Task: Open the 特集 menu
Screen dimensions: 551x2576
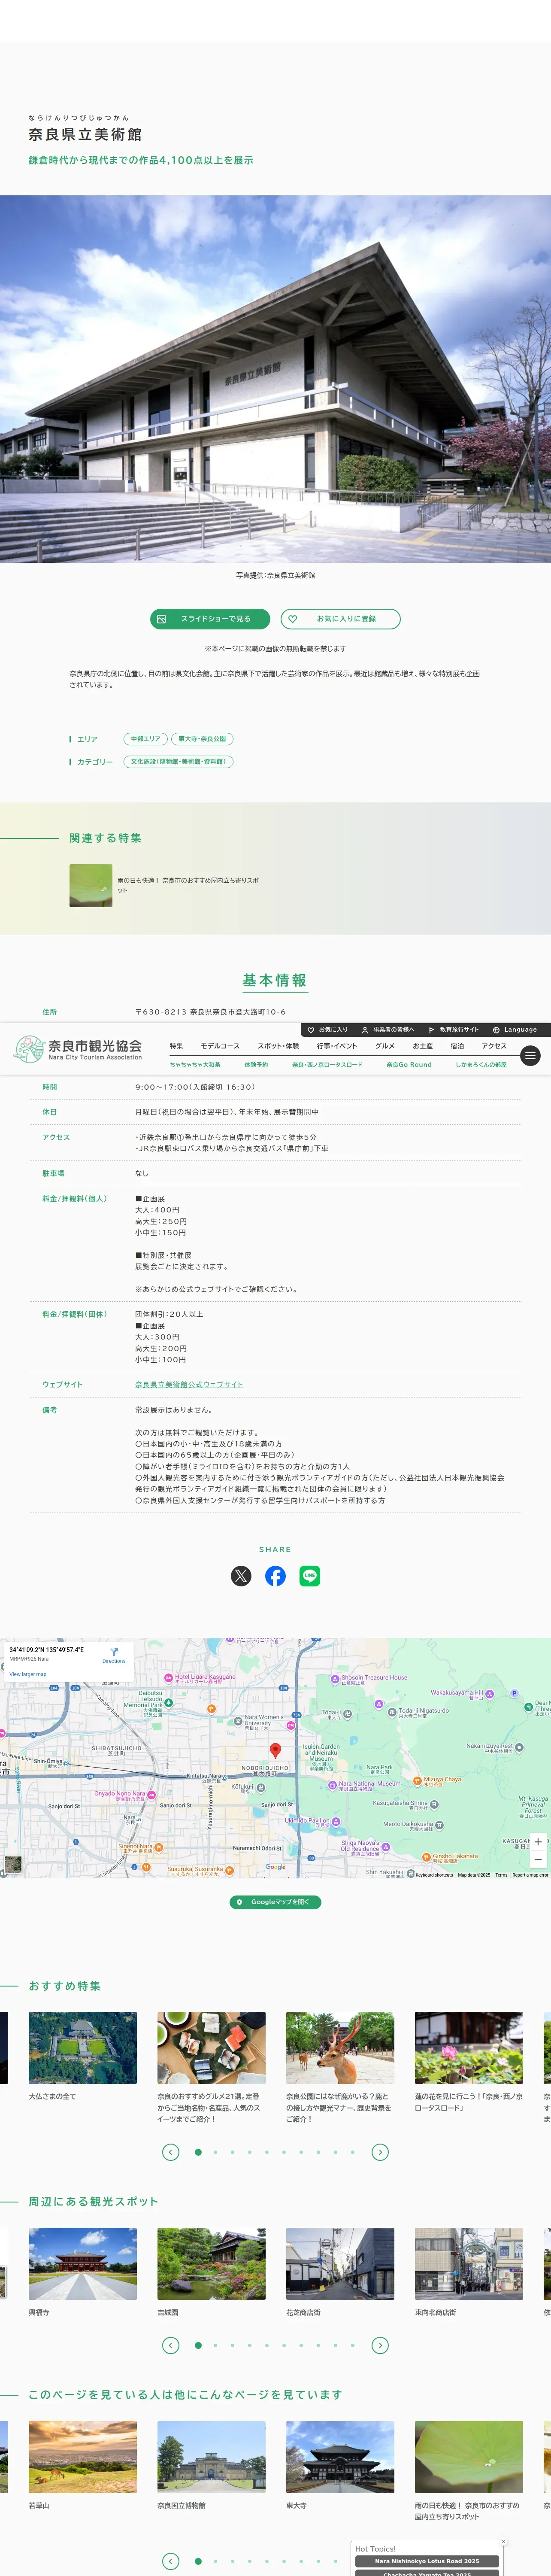Action: [x=176, y=1046]
